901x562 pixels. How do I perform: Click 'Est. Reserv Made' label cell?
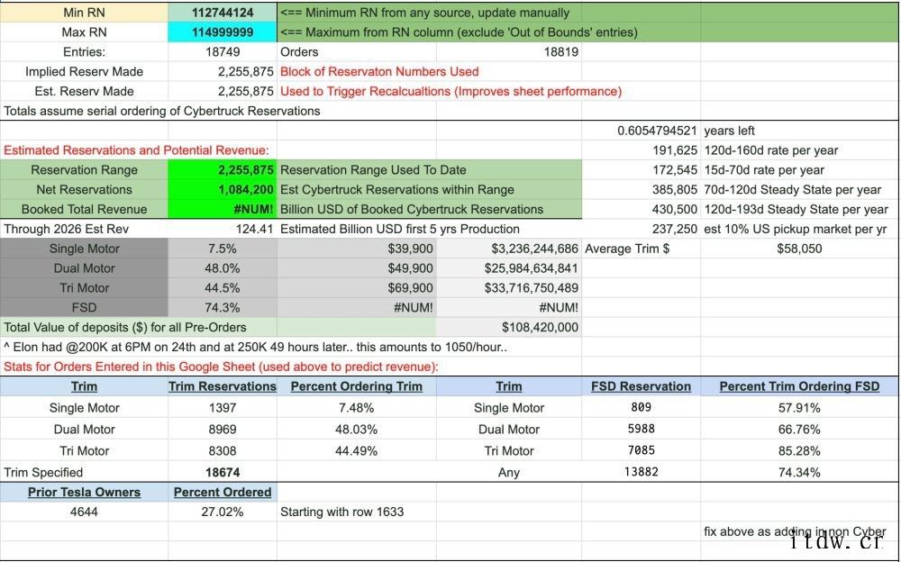coord(84,91)
